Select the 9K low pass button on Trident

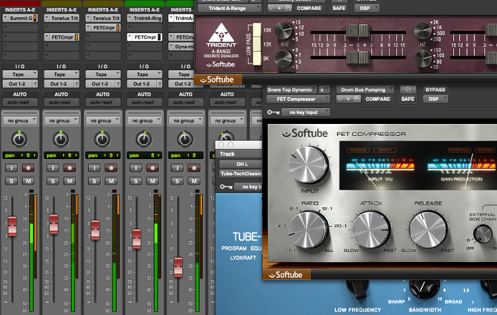[x=257, y=58]
